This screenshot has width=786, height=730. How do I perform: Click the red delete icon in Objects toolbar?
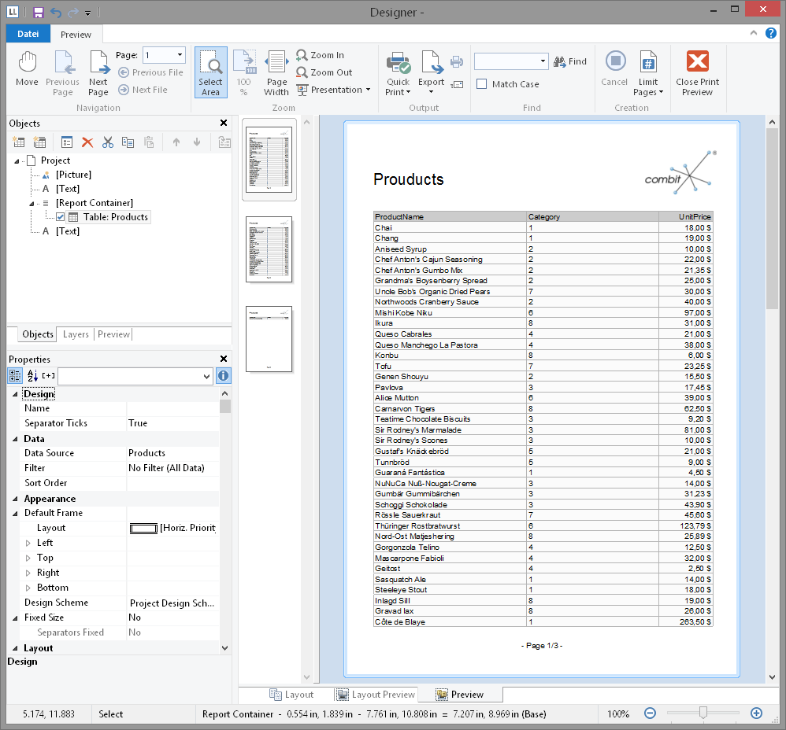click(87, 142)
